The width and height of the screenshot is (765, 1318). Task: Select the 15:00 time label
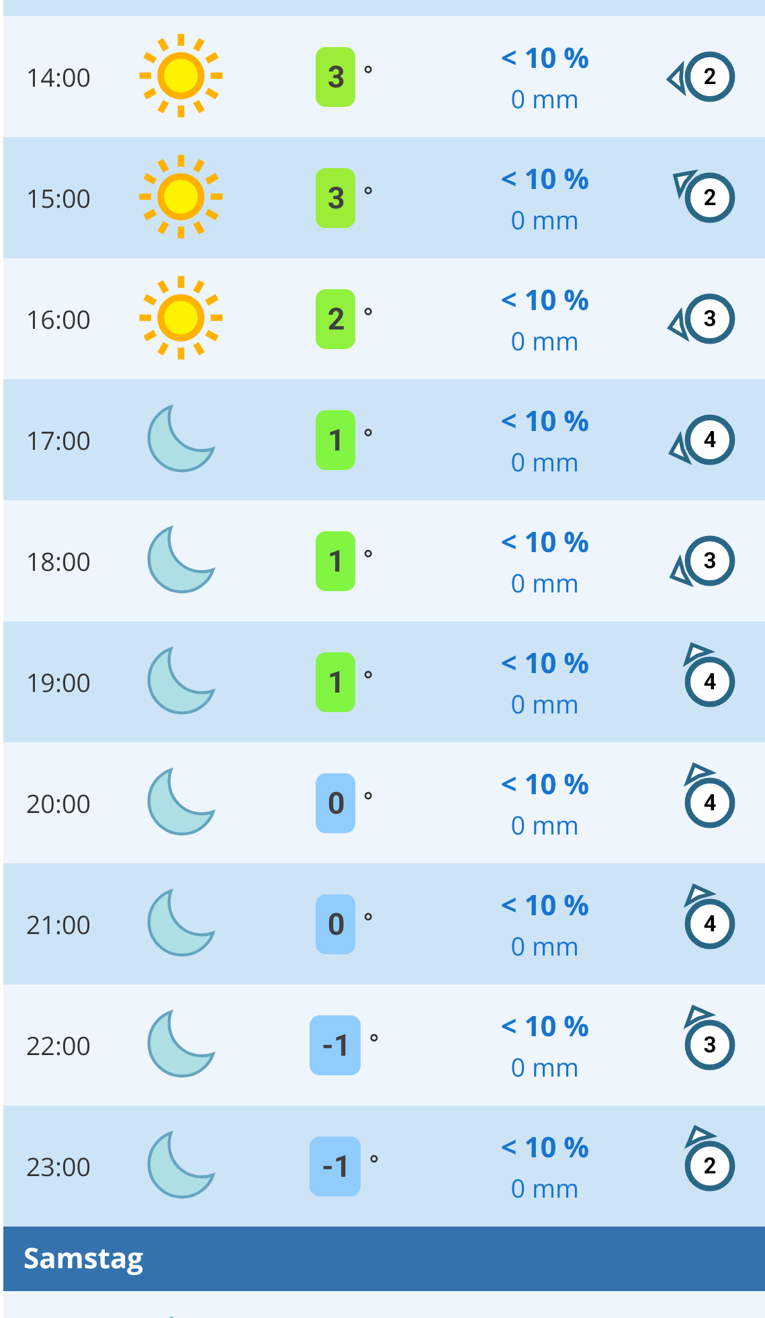(58, 199)
